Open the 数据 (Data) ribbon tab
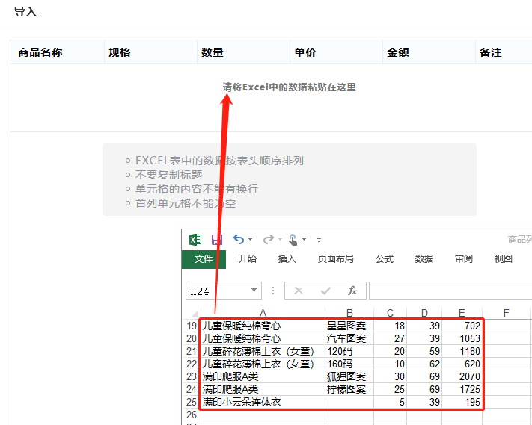This screenshot has width=532, height=425. pyautogui.click(x=424, y=259)
